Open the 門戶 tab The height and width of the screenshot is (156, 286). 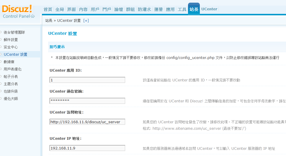click(107, 9)
